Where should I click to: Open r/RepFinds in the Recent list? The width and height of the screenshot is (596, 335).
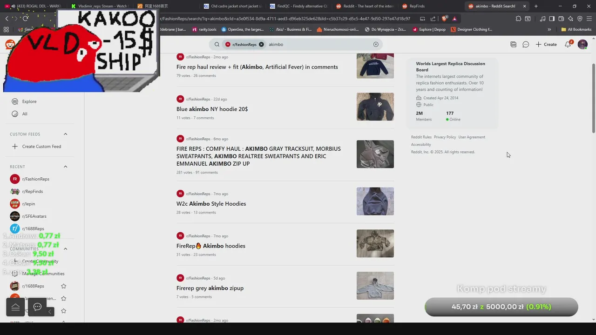coord(33,192)
